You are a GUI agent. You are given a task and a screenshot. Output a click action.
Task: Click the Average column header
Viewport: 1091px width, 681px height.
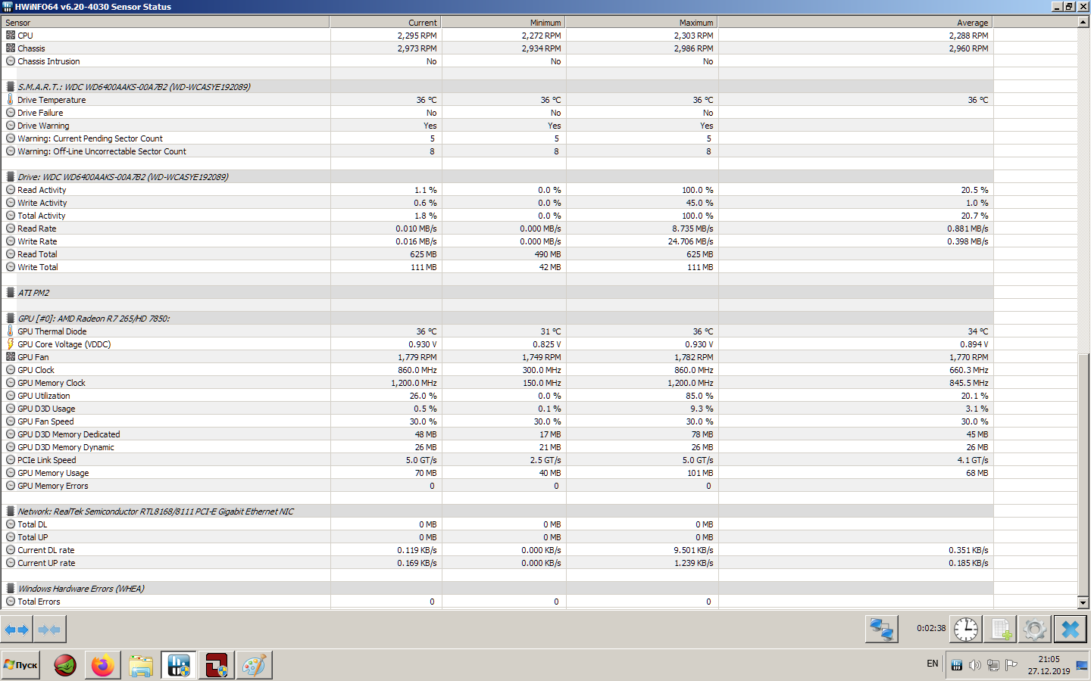point(855,23)
